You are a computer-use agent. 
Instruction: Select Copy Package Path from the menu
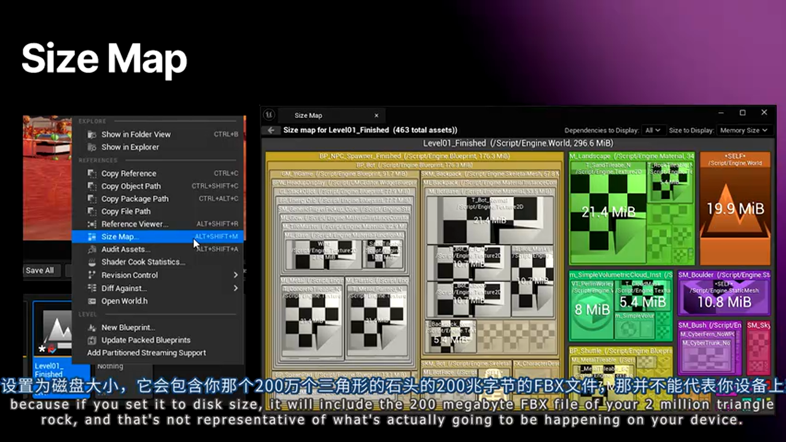point(135,199)
